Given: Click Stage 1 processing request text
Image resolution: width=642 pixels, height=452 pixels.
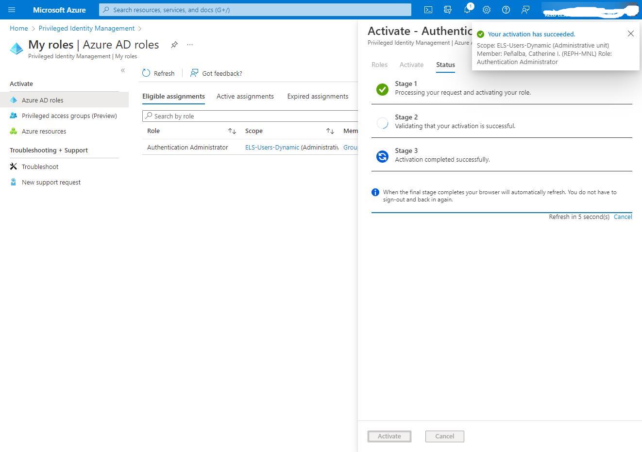Looking at the screenshot, I should (x=463, y=92).
